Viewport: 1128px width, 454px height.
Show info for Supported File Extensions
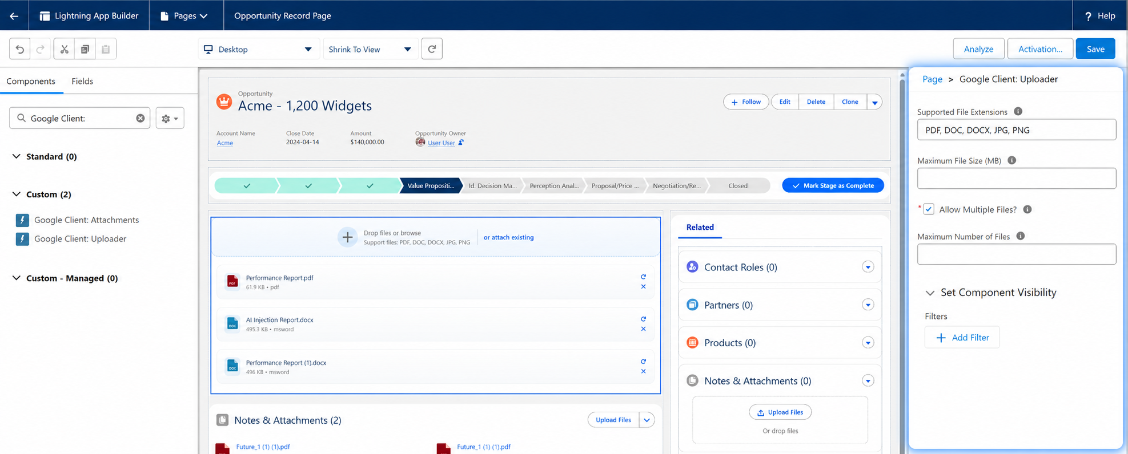[x=1018, y=112]
